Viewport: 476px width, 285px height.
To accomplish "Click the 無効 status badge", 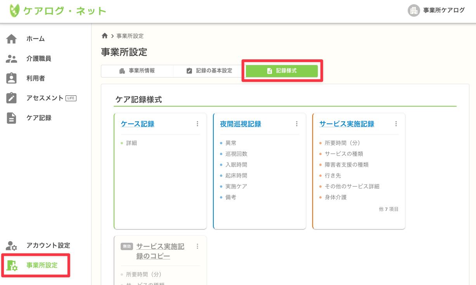I will [x=126, y=246].
